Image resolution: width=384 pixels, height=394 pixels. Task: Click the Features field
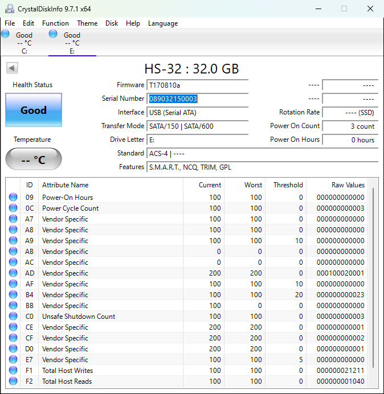coord(262,167)
